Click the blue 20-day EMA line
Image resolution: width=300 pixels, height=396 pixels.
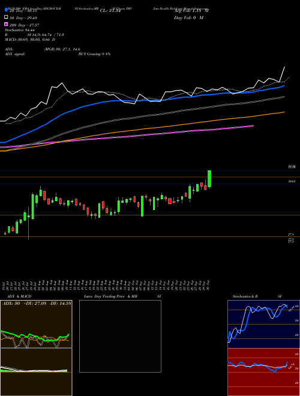142,101
